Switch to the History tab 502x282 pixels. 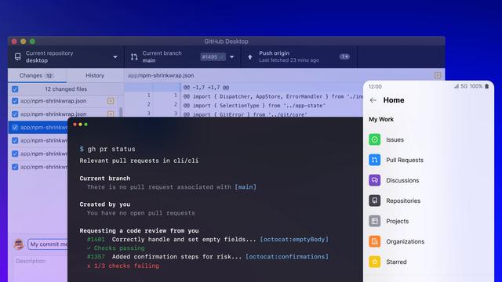click(x=95, y=75)
